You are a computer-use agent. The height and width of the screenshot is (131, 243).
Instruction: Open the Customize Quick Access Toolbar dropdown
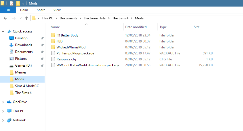[23, 3]
